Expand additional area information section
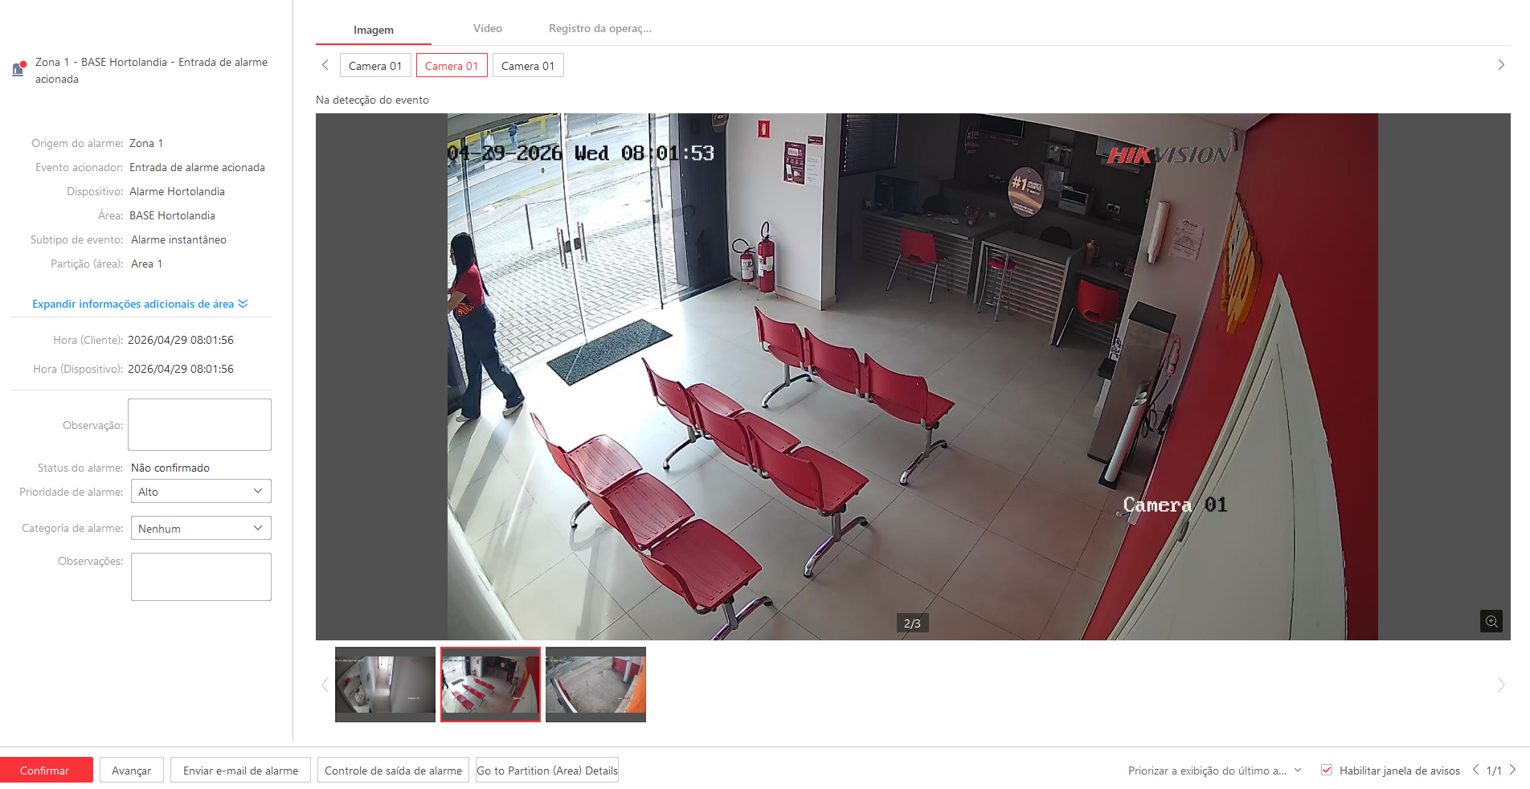This screenshot has width=1530, height=789. [x=140, y=304]
